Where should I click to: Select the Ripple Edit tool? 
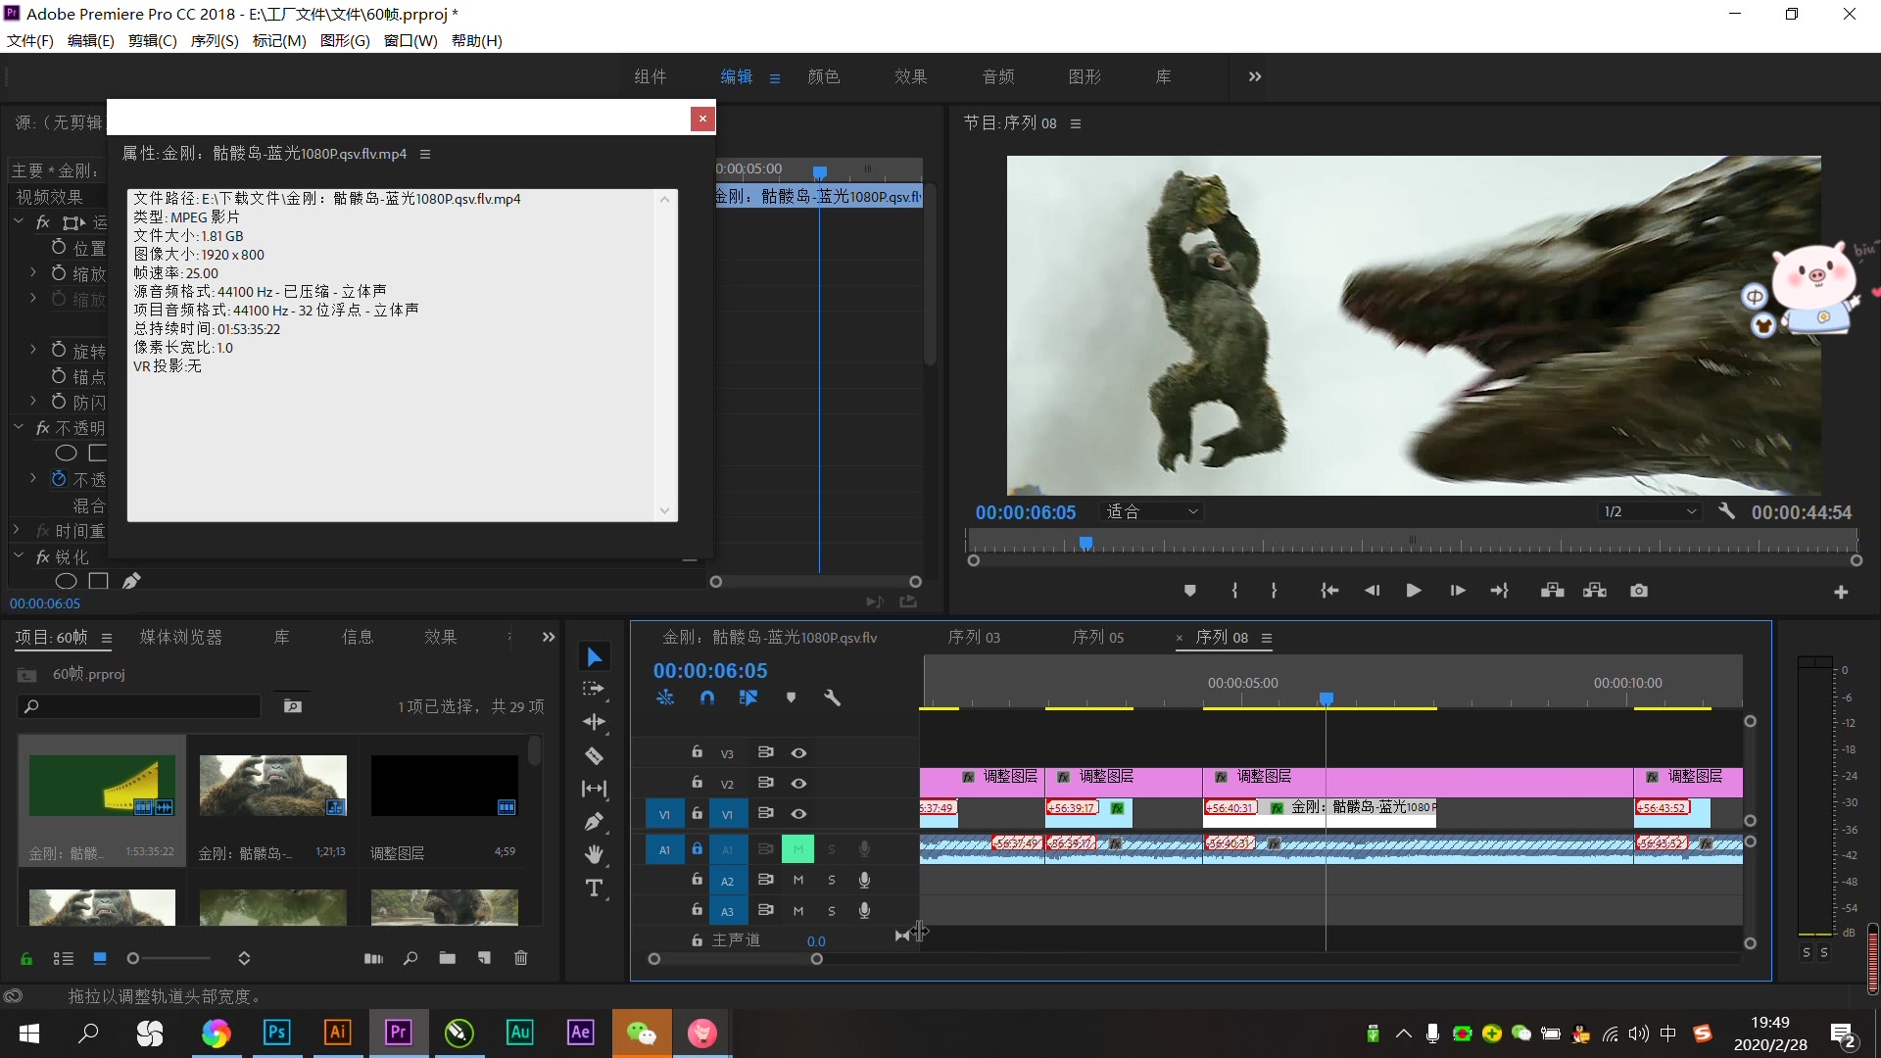[594, 723]
